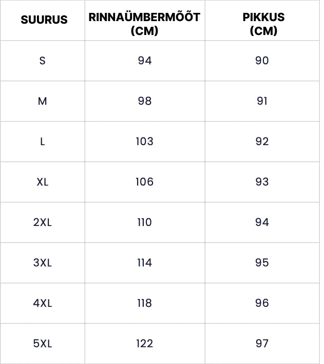Select the 2XL size cell
The height and width of the screenshot is (364, 324).
point(43,222)
